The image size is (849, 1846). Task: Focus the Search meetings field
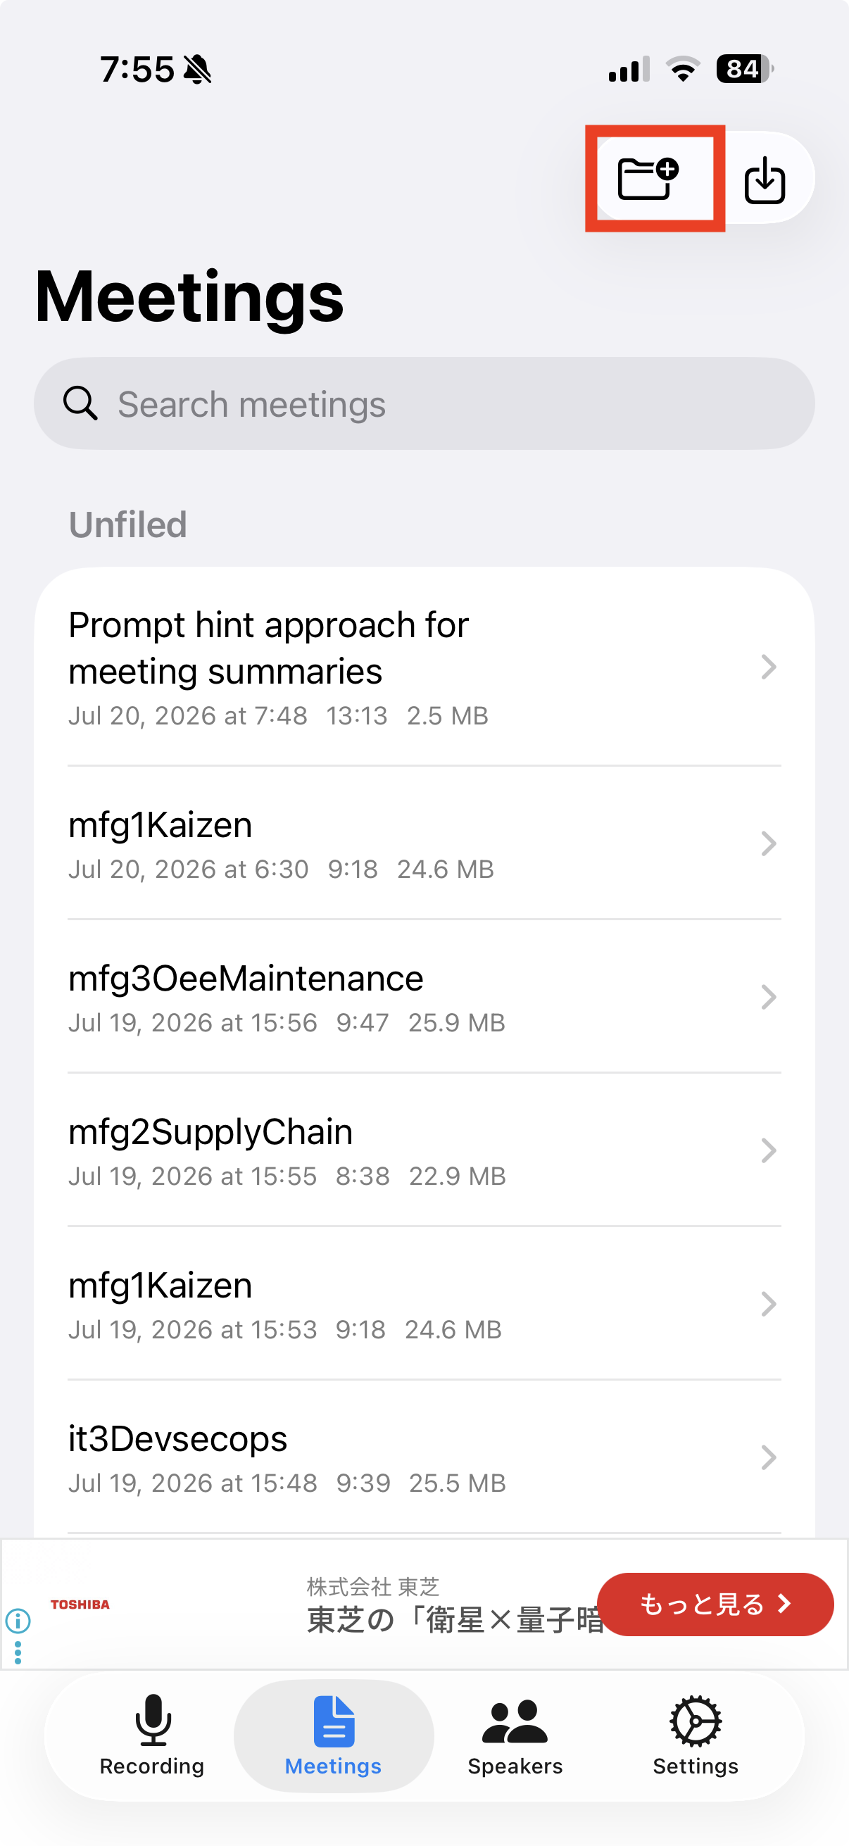pos(424,403)
